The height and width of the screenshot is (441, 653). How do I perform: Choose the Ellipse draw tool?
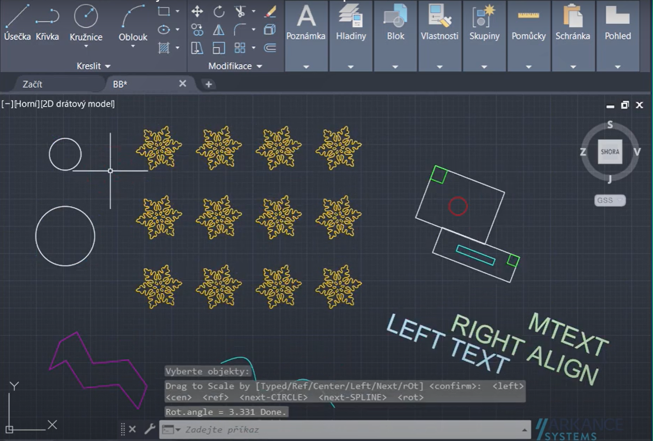click(x=164, y=29)
